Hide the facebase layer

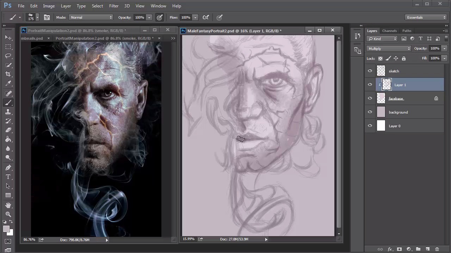pyautogui.click(x=370, y=98)
